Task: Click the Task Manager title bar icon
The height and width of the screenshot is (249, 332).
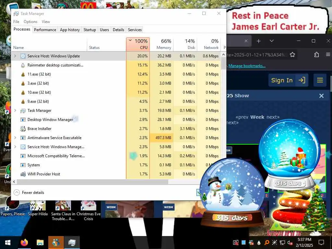Action: (x=16, y=14)
